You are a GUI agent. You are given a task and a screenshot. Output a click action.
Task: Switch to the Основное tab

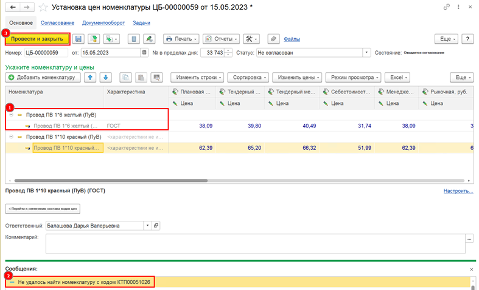click(21, 23)
